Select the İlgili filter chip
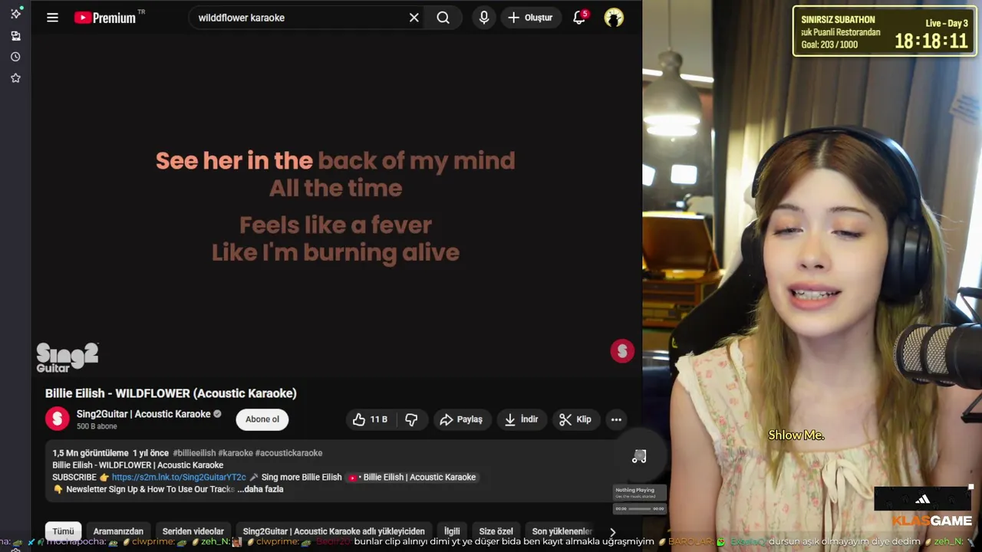 452,531
